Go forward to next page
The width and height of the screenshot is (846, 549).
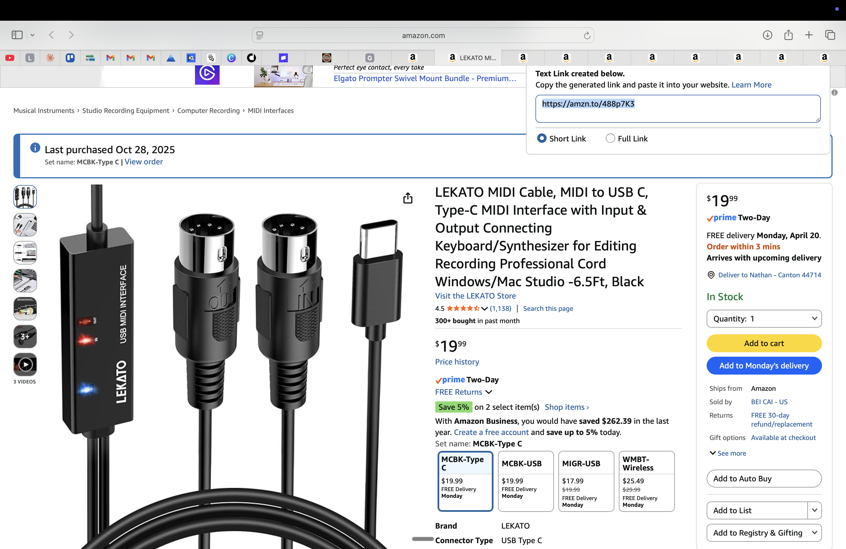(x=71, y=35)
